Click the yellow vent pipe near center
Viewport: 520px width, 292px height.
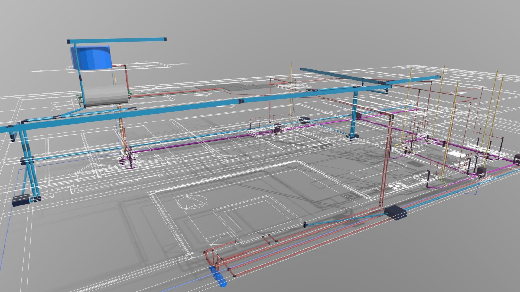coord(291,95)
